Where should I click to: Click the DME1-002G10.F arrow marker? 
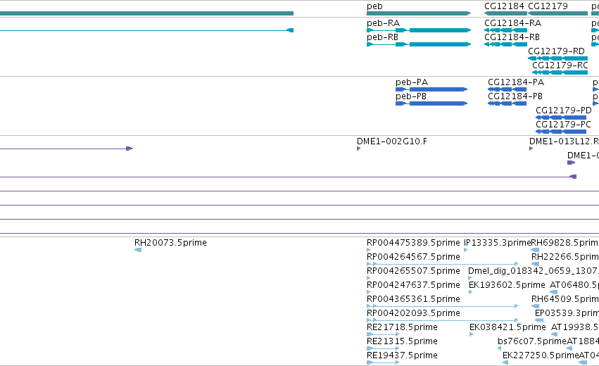click(359, 149)
